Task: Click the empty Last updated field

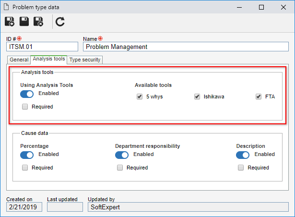Action: click(x=65, y=207)
